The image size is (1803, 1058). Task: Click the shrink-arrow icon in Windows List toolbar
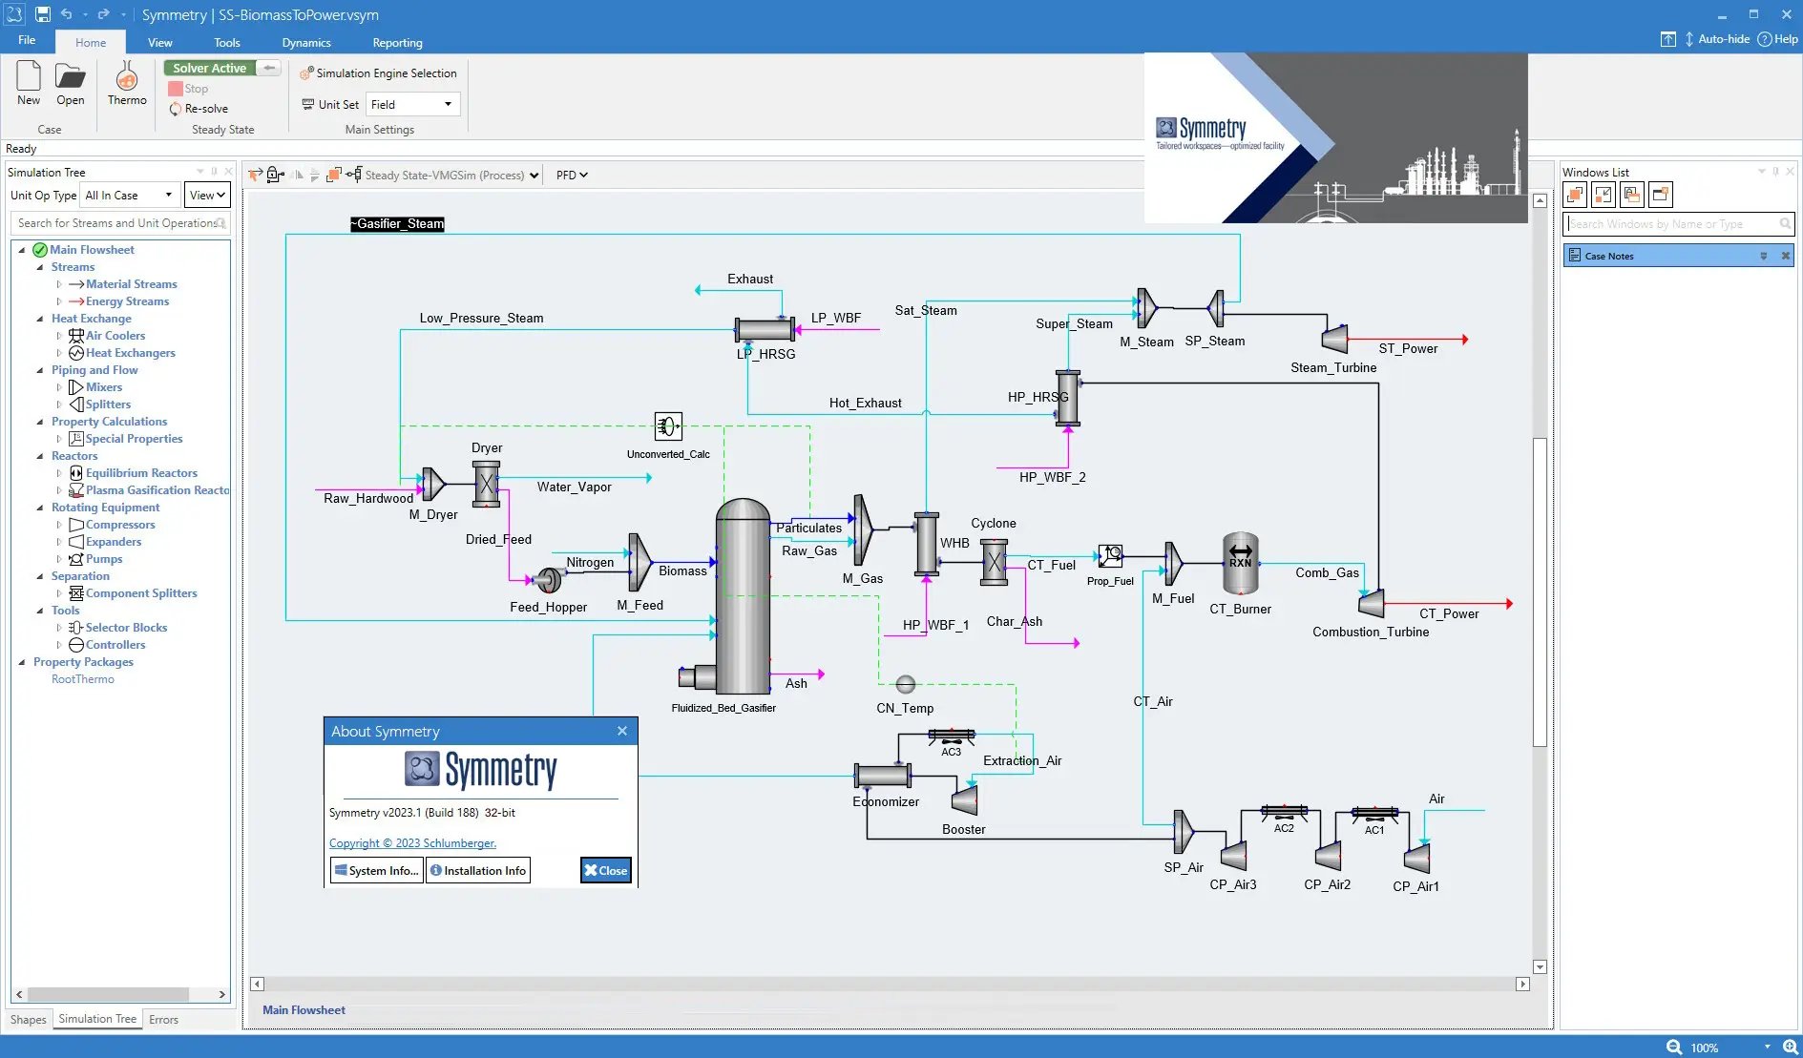click(x=1604, y=196)
